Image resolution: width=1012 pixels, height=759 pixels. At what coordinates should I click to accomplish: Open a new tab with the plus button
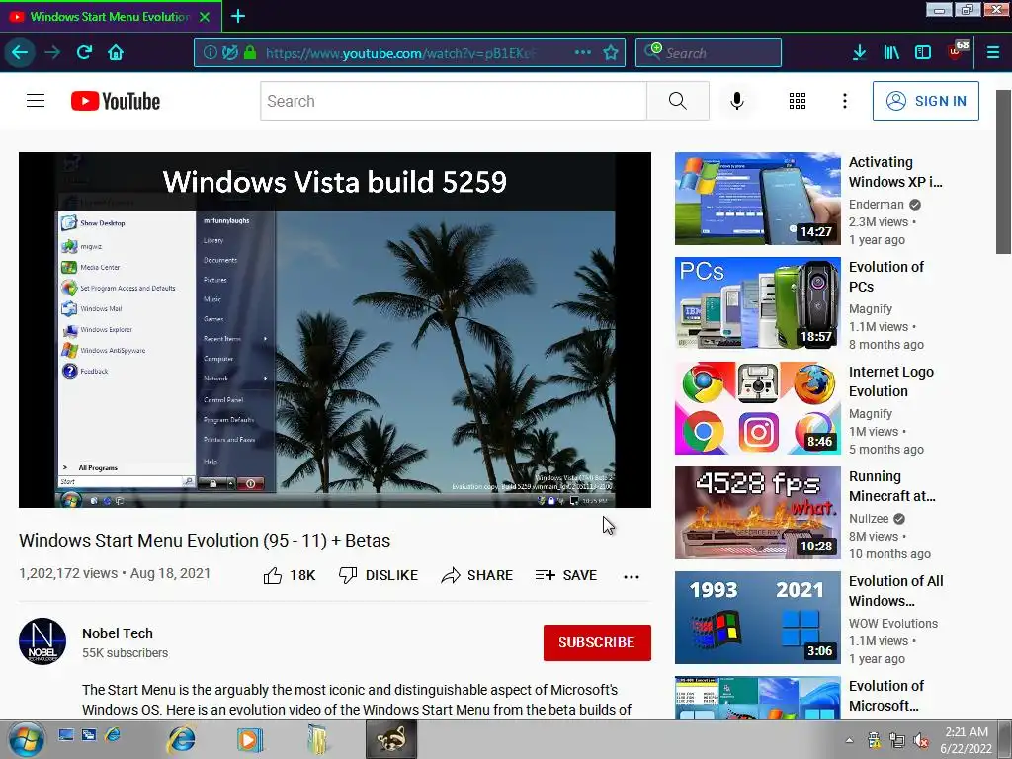[237, 16]
